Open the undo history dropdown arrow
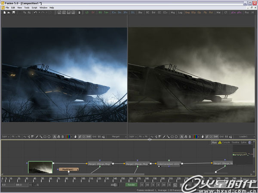Viewport: 258px width, 193px height. coord(39,12)
